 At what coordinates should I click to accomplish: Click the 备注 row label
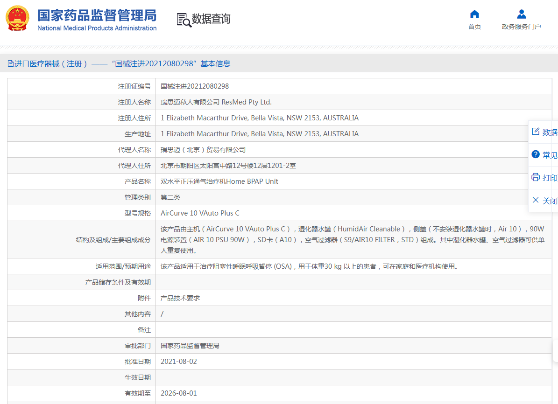[144, 330]
